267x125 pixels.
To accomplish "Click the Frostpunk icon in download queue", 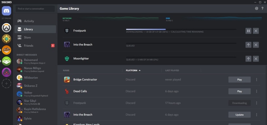I will tap(67, 31).
